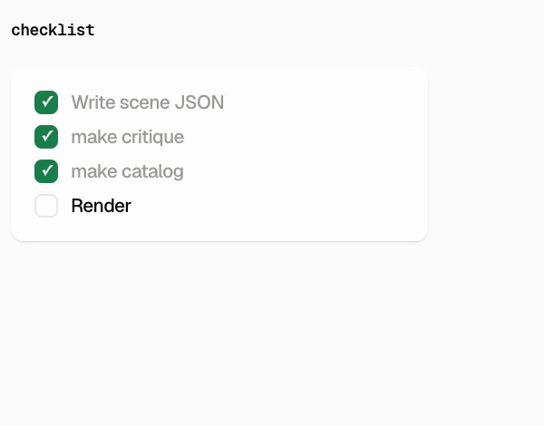The width and height of the screenshot is (544, 426).
Task: Uncheck the make catalog checkbox
Action: 46,171
